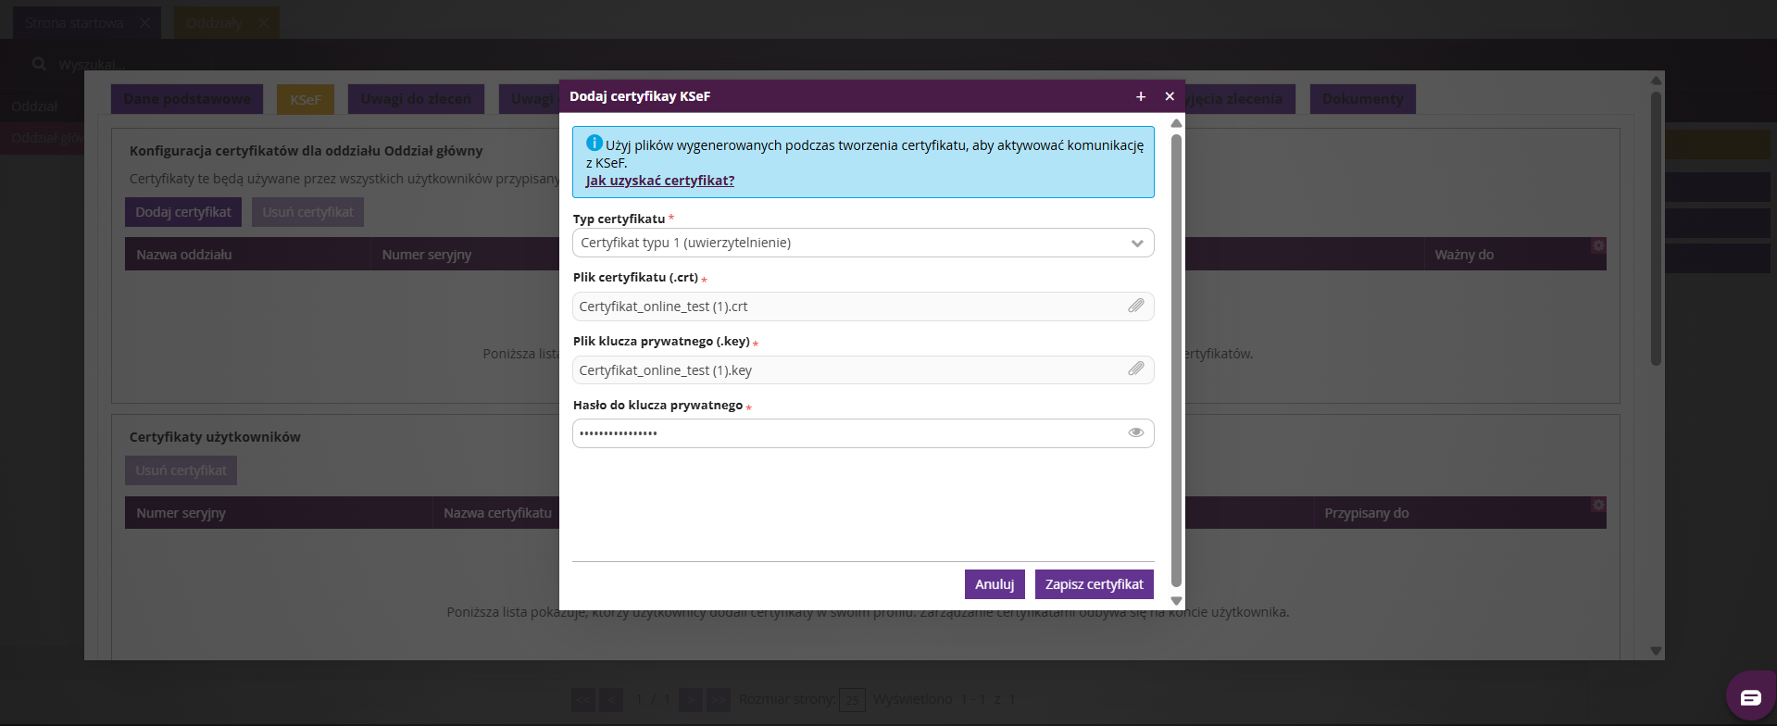Click the Rozmiar strony value box
This screenshot has height=726, width=1777.
click(x=852, y=700)
